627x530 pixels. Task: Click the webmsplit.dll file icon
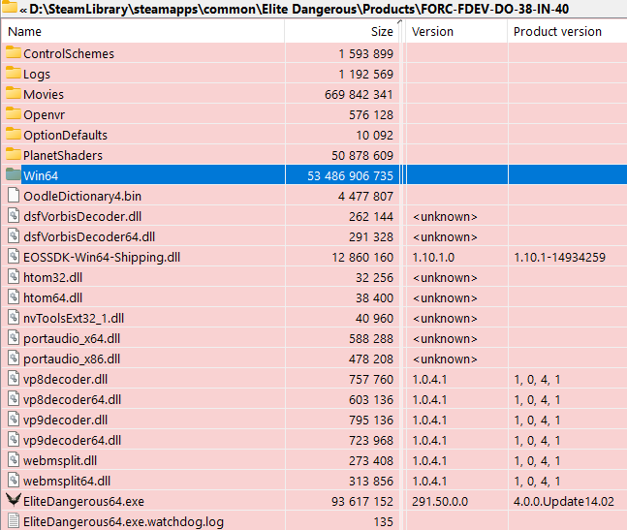[x=14, y=460]
